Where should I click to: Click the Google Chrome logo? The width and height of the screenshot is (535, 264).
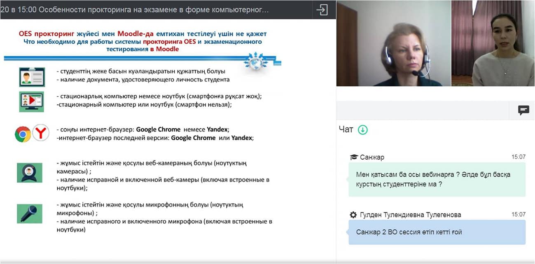23,134
